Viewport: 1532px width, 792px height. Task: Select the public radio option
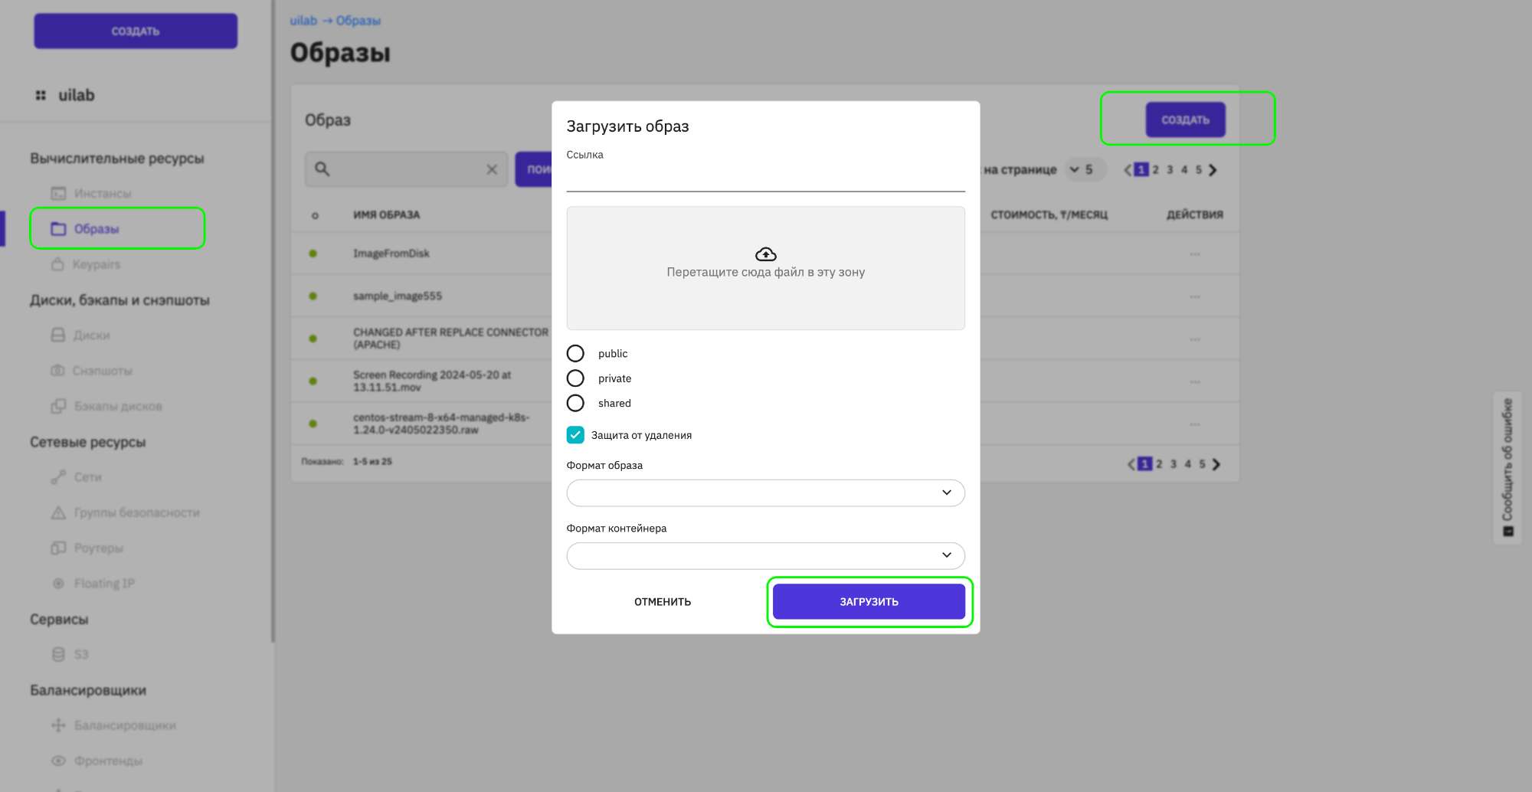point(575,353)
